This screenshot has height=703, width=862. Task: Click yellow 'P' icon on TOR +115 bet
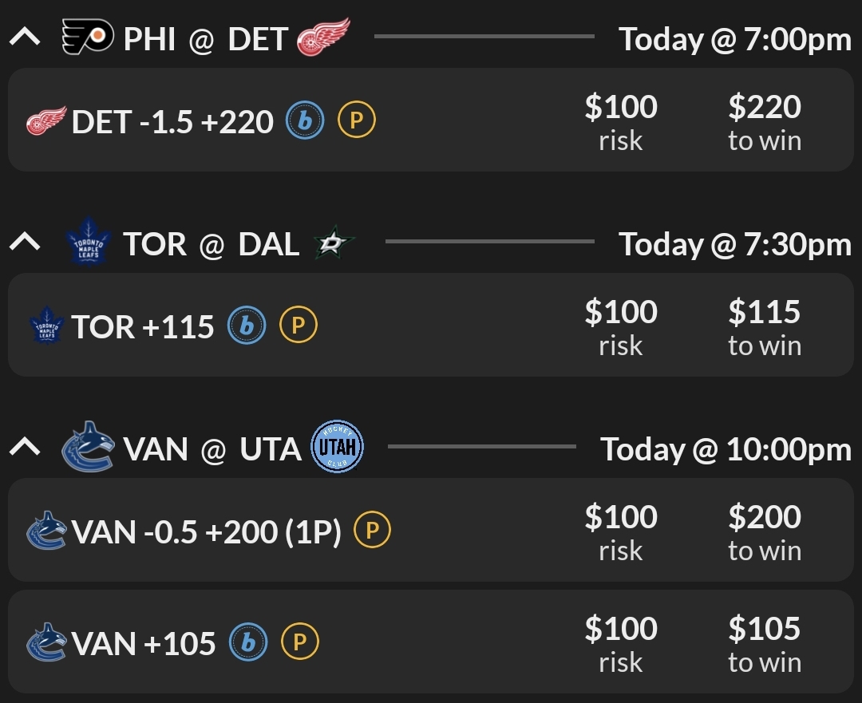299,326
